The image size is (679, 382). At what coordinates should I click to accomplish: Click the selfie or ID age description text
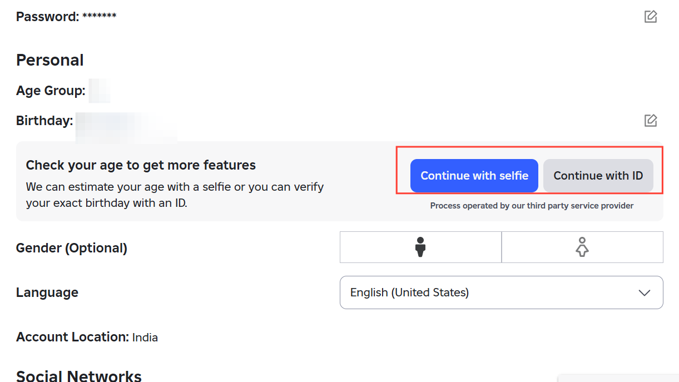click(175, 195)
